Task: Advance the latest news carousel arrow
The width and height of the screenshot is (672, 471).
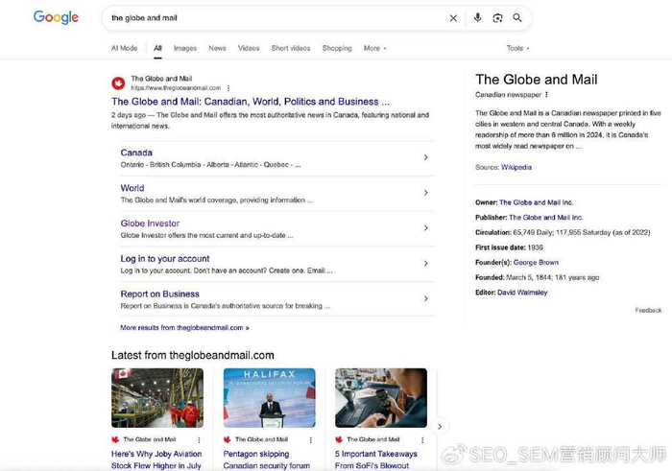Action: click(440, 427)
